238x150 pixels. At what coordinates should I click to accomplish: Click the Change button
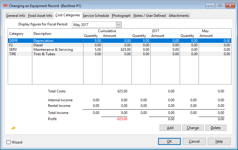tap(193, 128)
